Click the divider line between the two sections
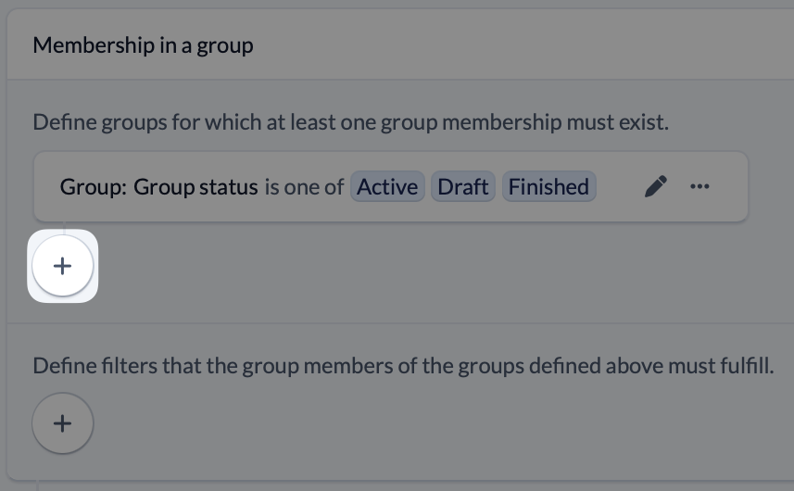 coord(398,323)
